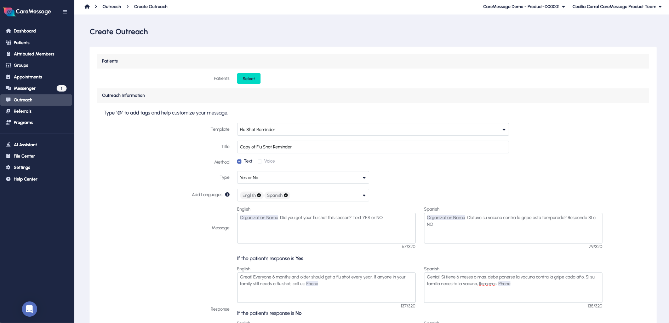This screenshot has width=669, height=323.
Task: Open the Type dropdown
Action: point(364,178)
